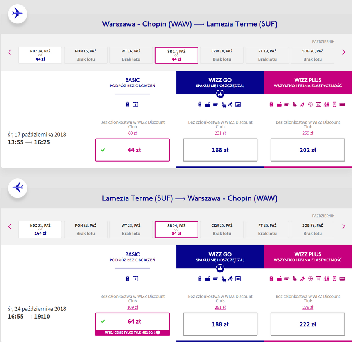352x342 pixels.
Task: Select outbound date NDZ 14, PAŹ
Action: 40,55
